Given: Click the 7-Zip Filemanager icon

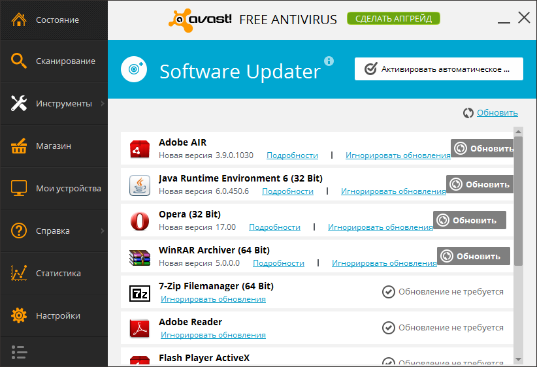Looking at the screenshot, I should (140, 293).
